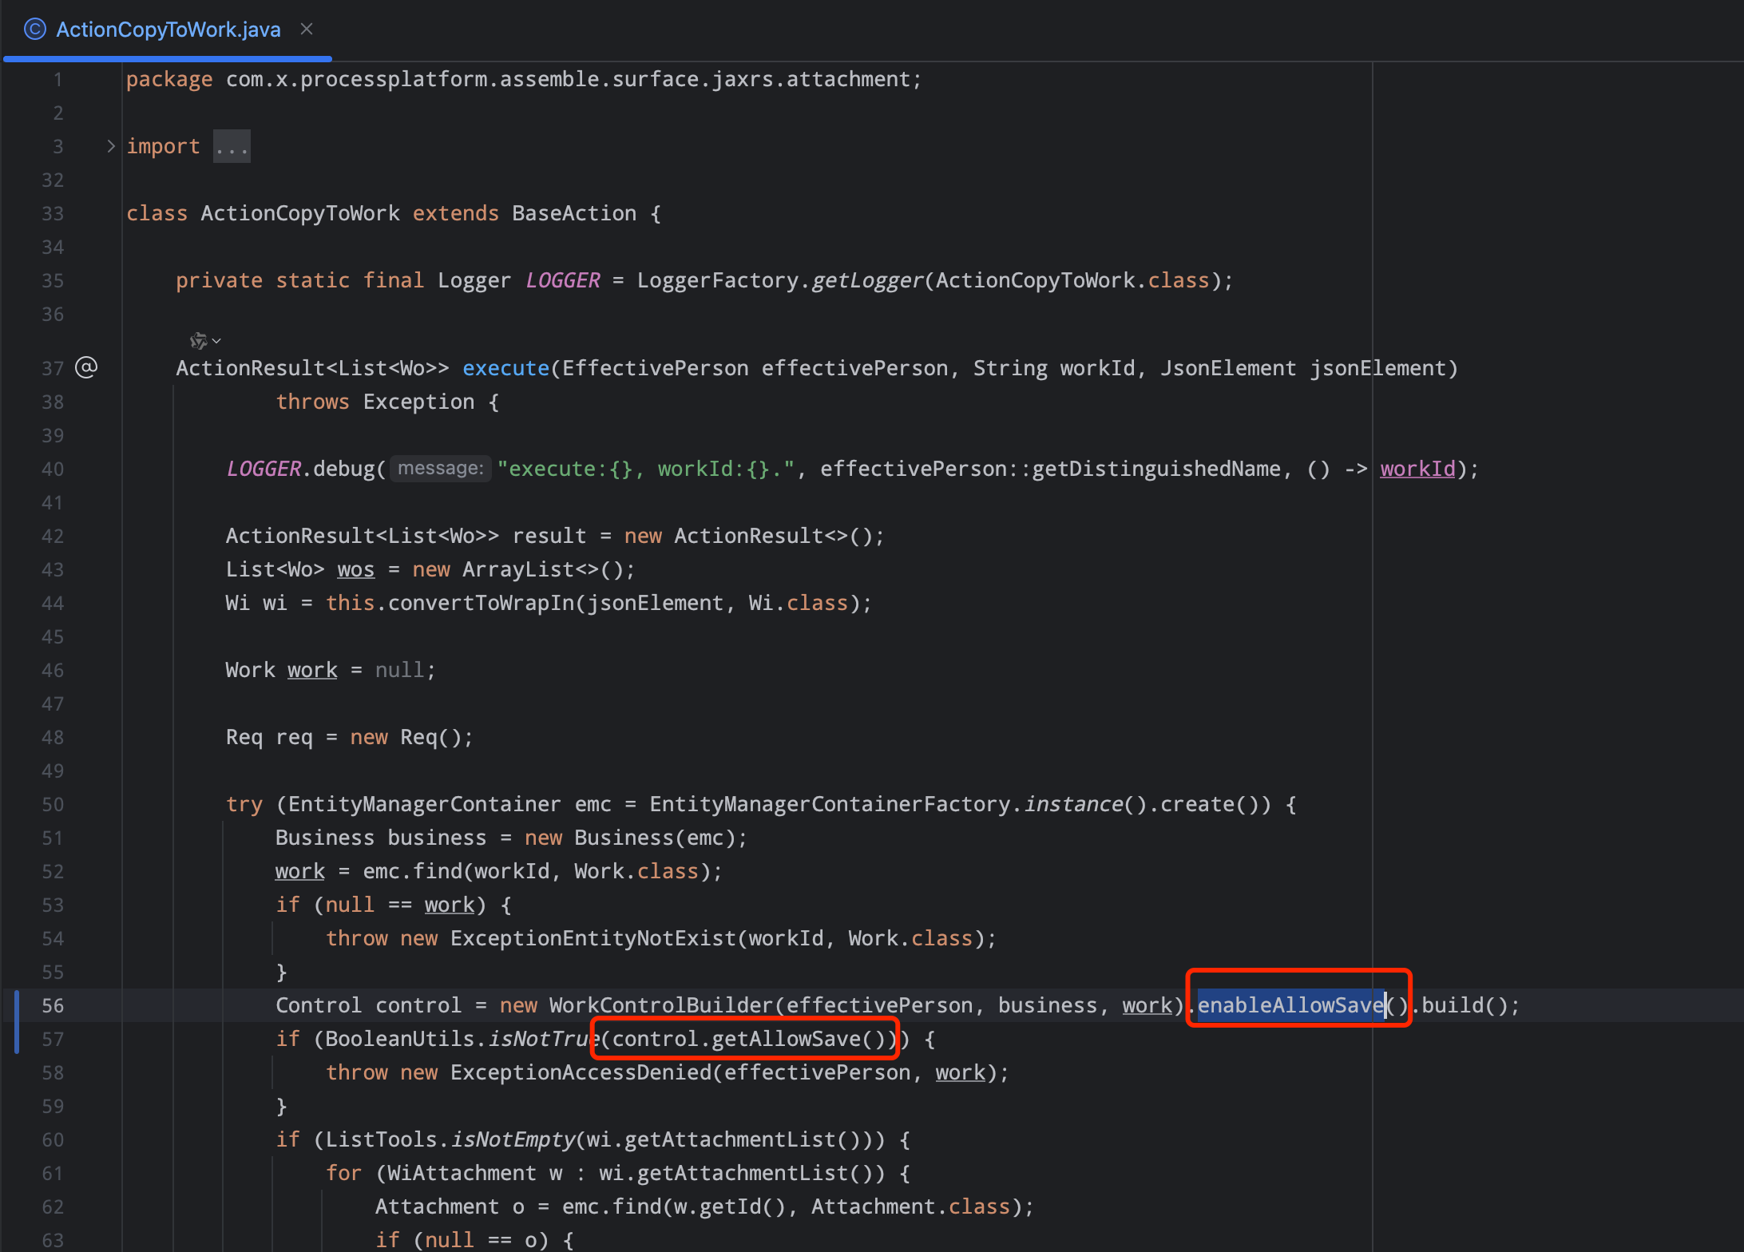Screen dimensions: 1744x1252
Task: Click the underlined wos variable on line 43
Action: click(x=355, y=569)
